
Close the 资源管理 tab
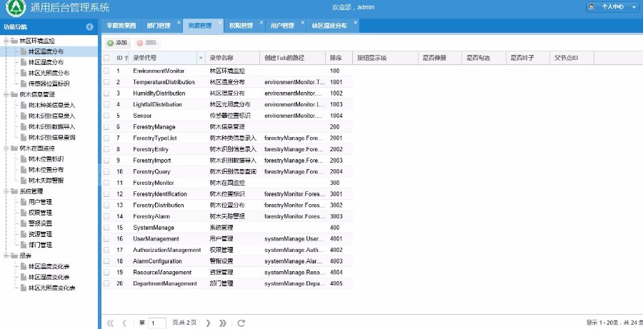[x=220, y=23]
